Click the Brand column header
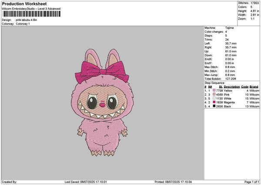The height and width of the screenshot is (185, 261). (254, 86)
